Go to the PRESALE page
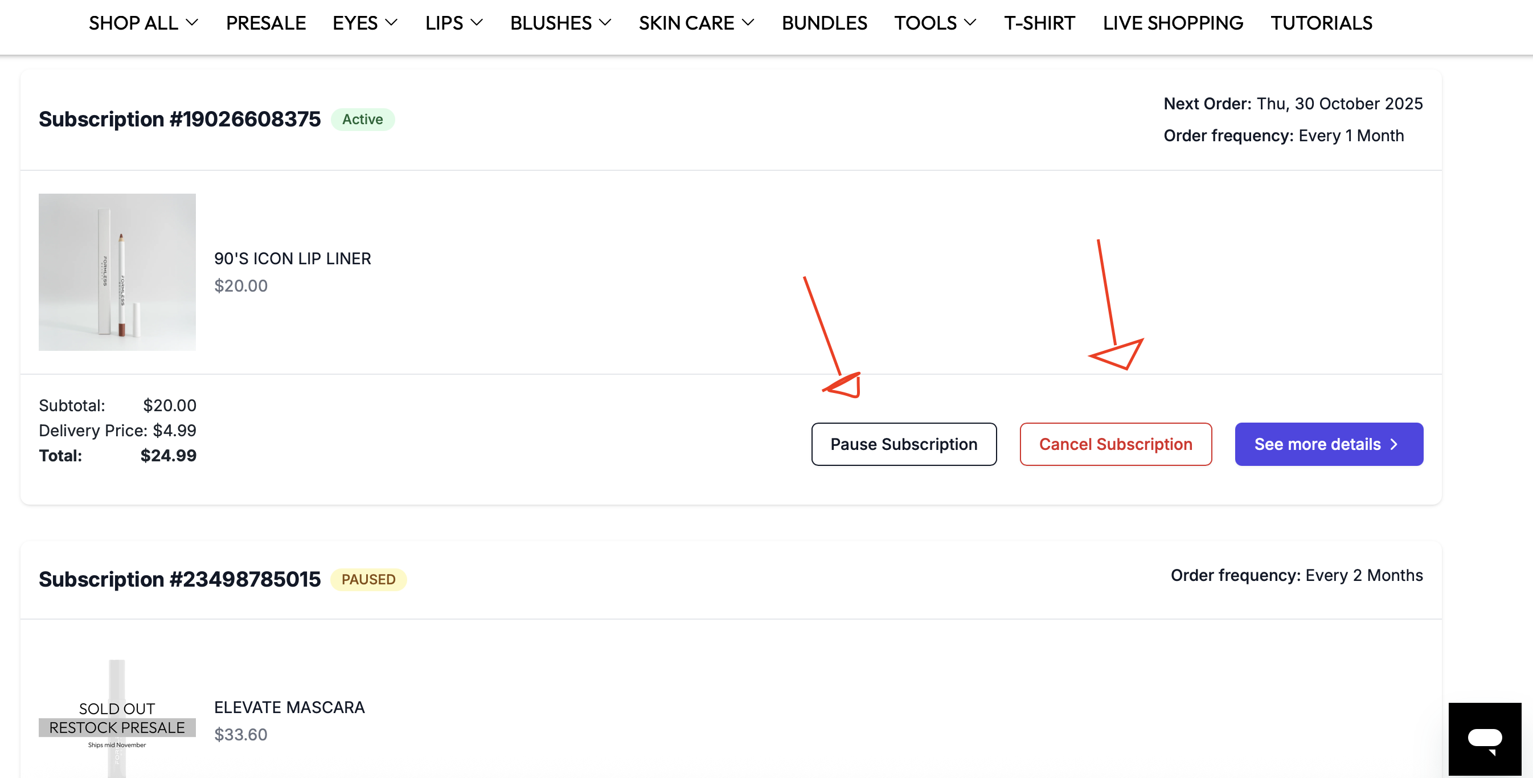1533x778 pixels. pyautogui.click(x=265, y=23)
